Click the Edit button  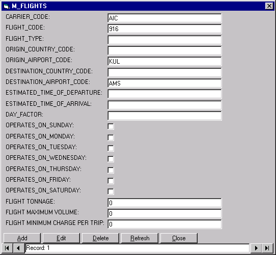pos(61,238)
